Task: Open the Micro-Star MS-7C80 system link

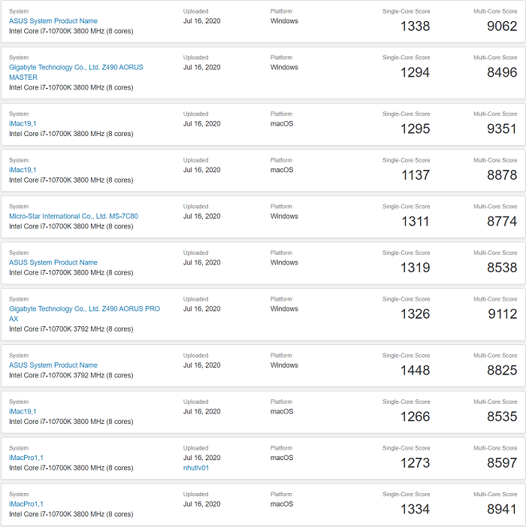Action: tap(73, 216)
